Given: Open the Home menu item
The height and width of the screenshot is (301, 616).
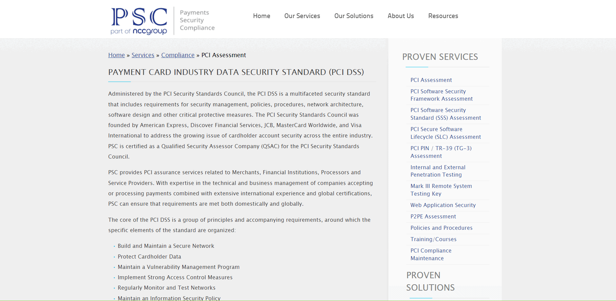Looking at the screenshot, I should coord(262,16).
